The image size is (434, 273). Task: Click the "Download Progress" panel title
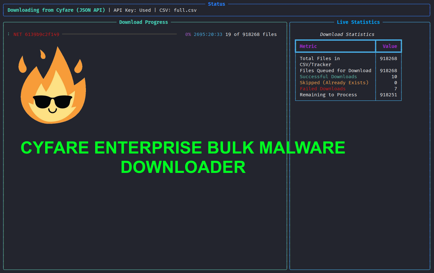click(143, 22)
